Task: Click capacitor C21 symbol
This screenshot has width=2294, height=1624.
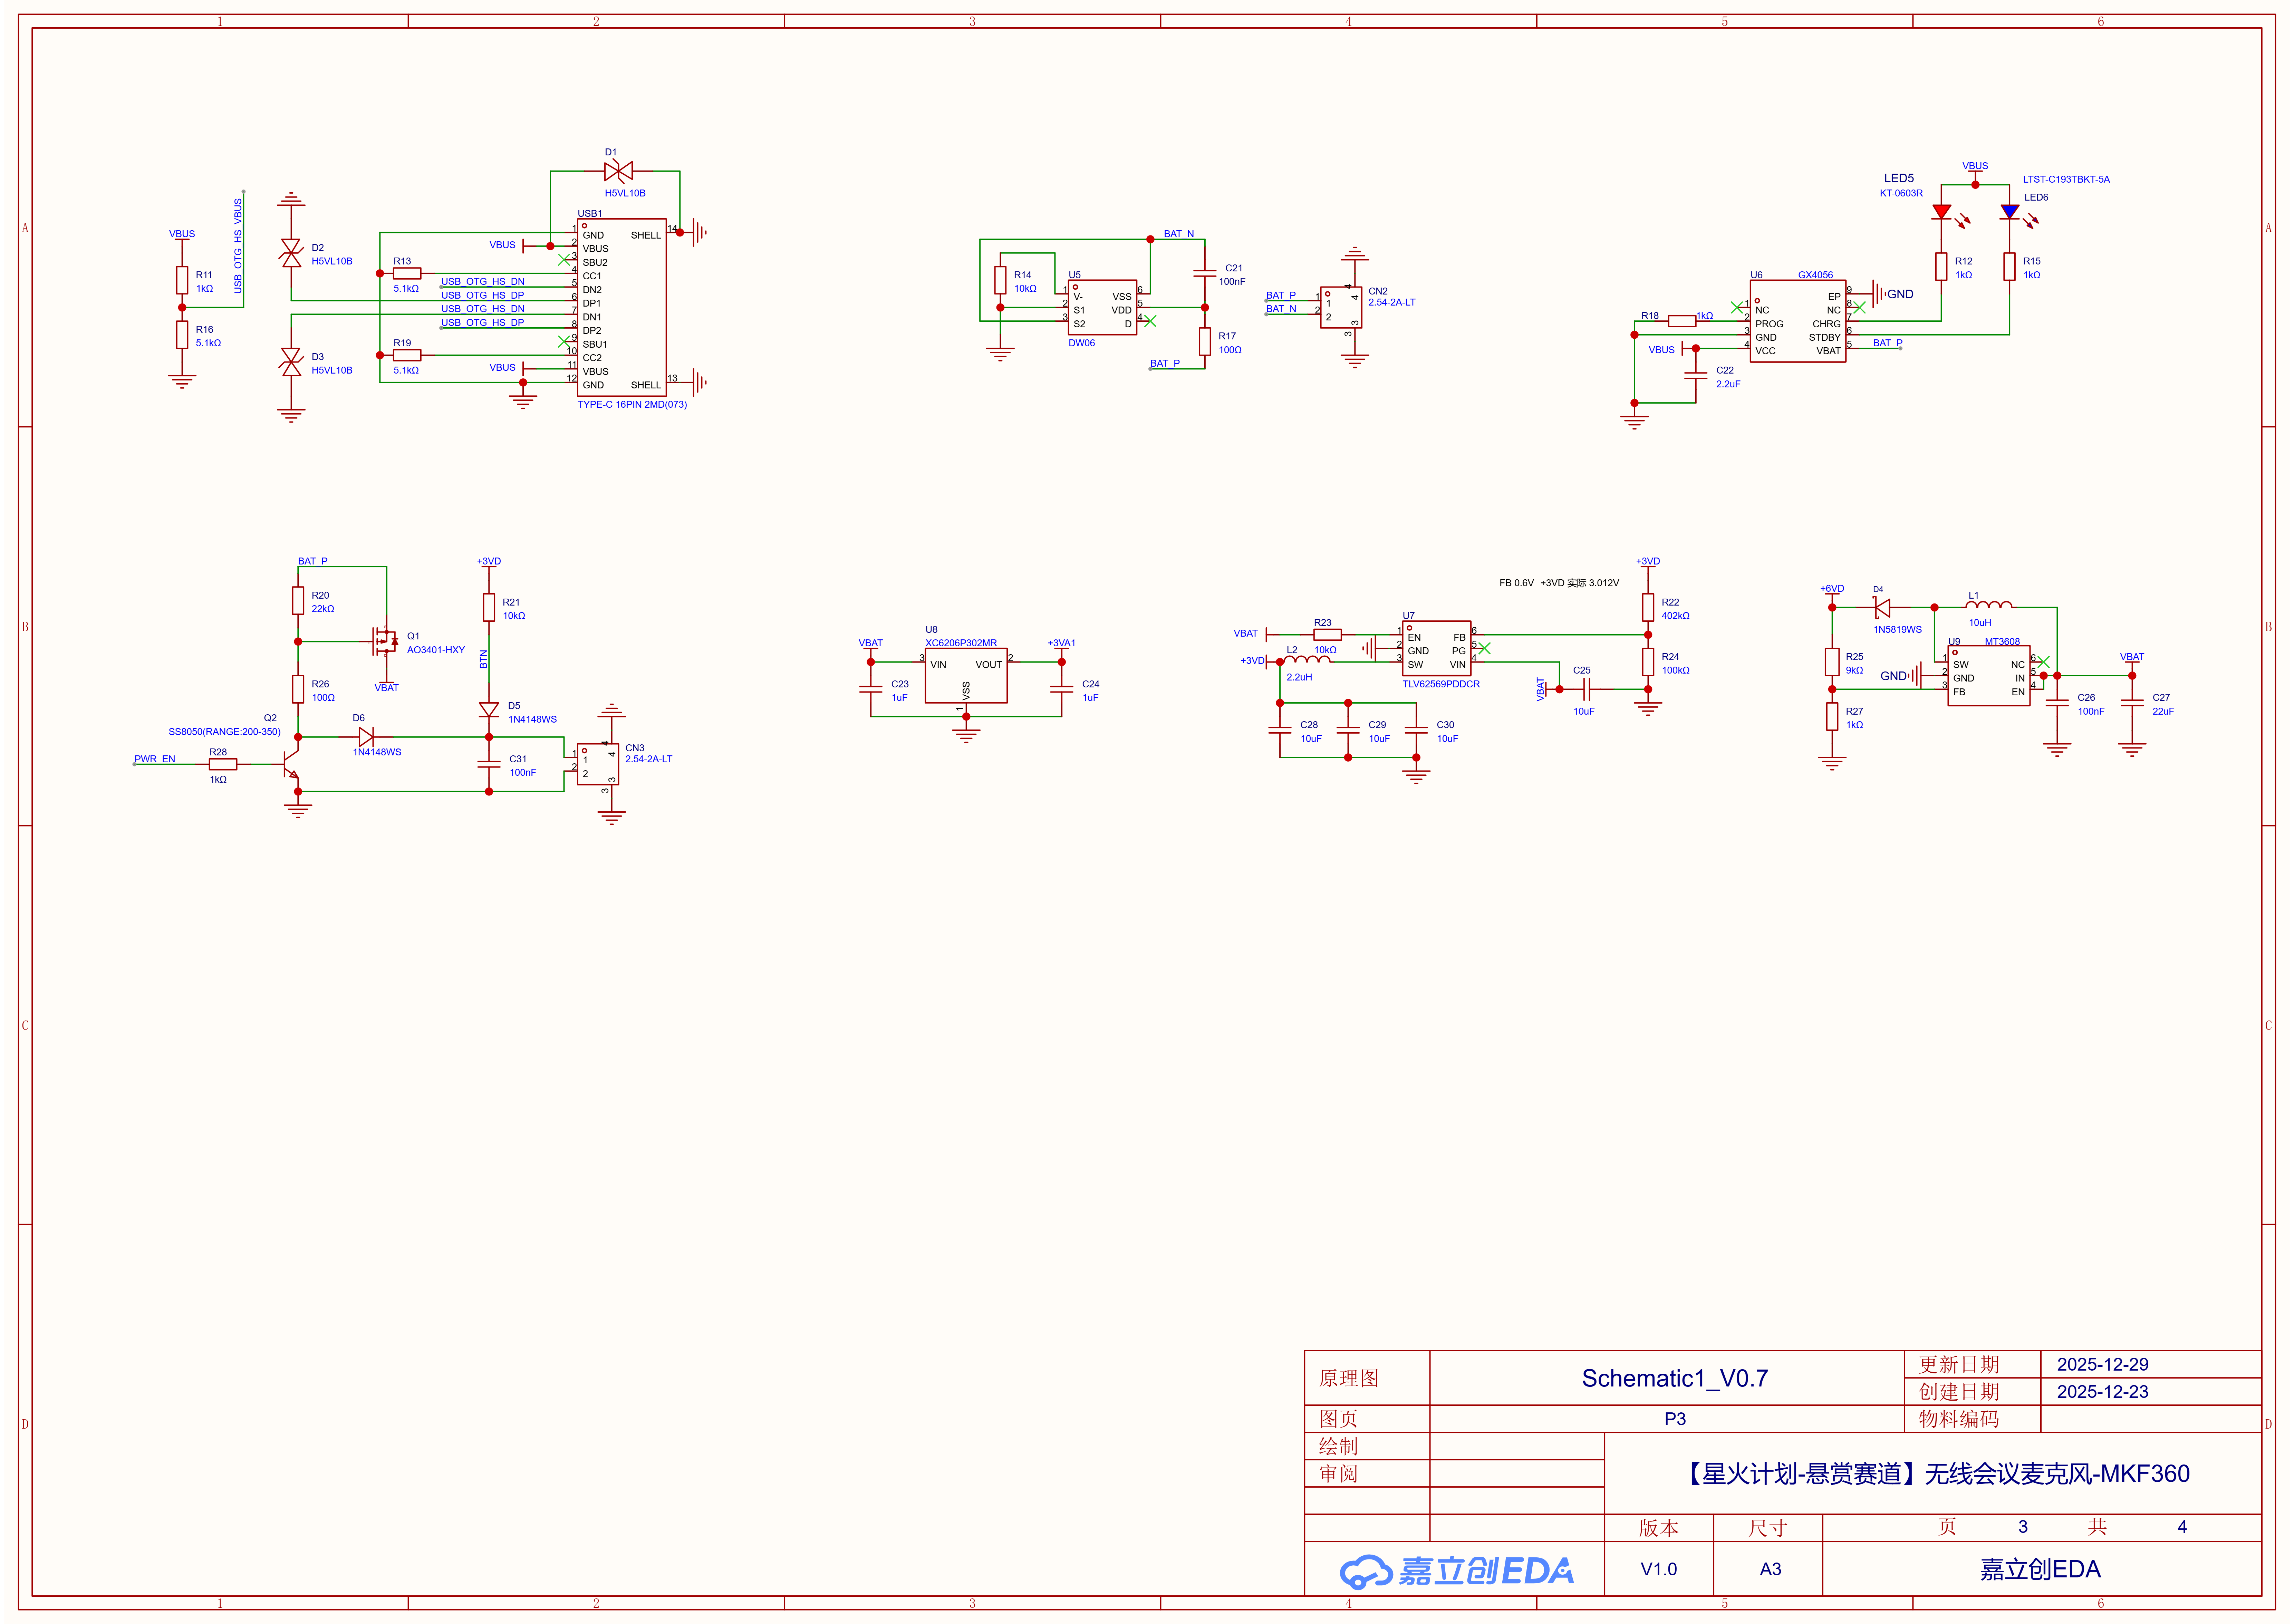Action: click(x=1205, y=273)
